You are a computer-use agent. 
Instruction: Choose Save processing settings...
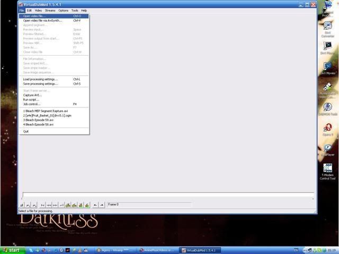tap(54, 84)
